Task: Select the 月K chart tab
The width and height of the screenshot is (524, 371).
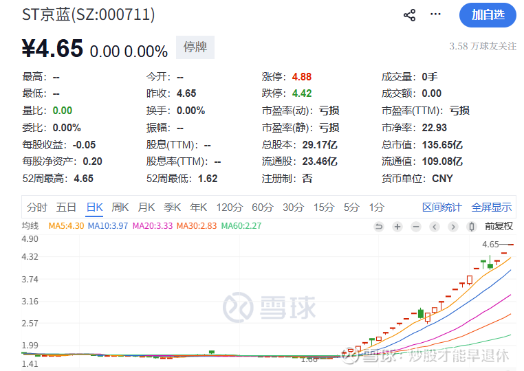Action: coord(146,207)
